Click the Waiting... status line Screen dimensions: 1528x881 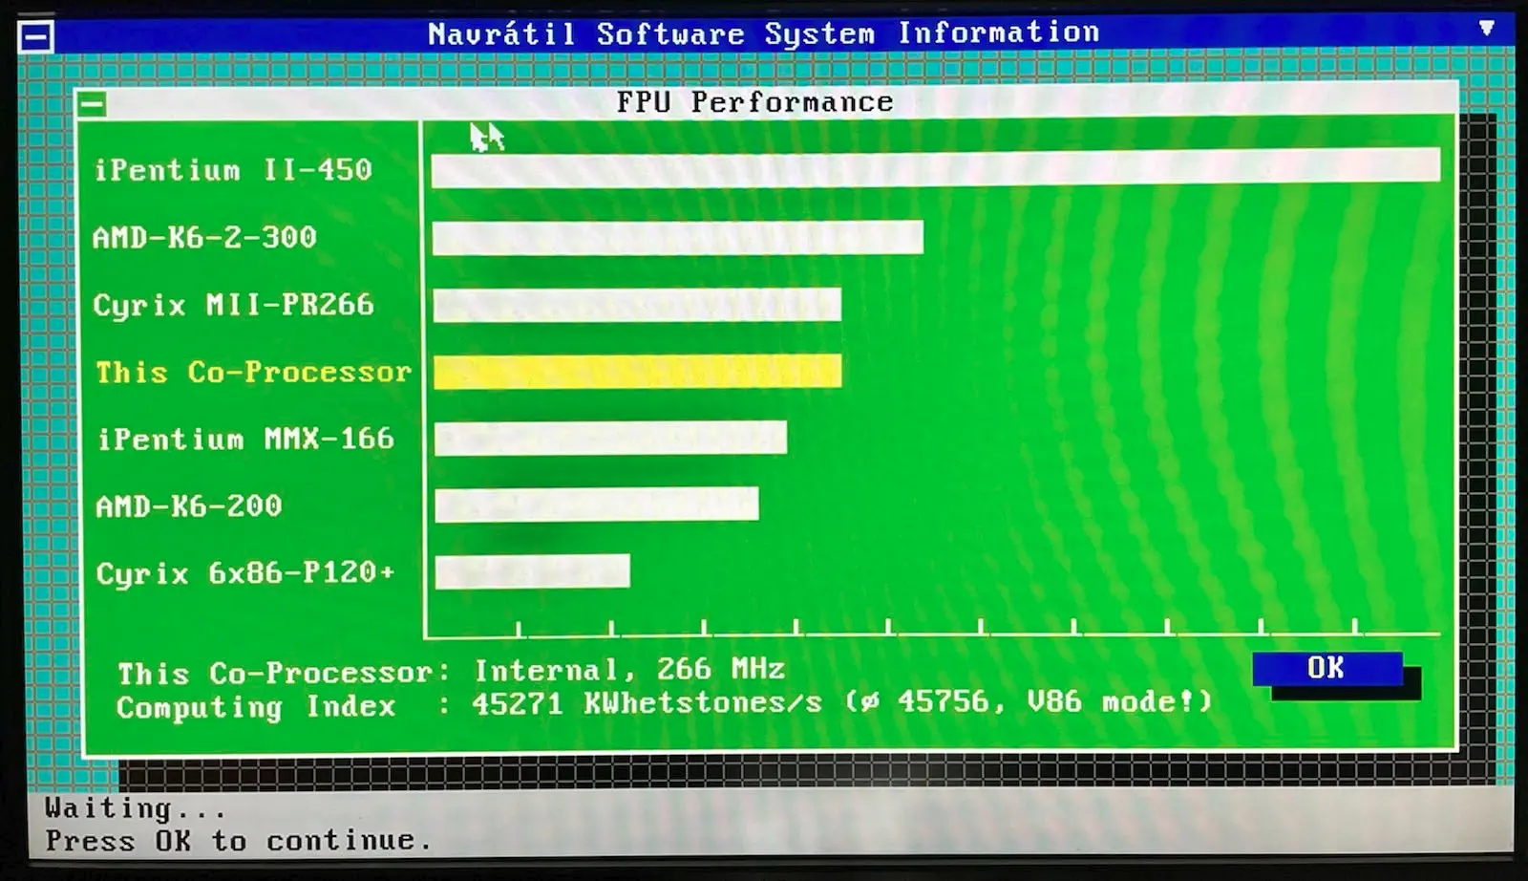point(136,808)
